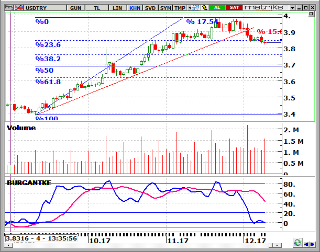Click the green AL buy button

point(217,8)
